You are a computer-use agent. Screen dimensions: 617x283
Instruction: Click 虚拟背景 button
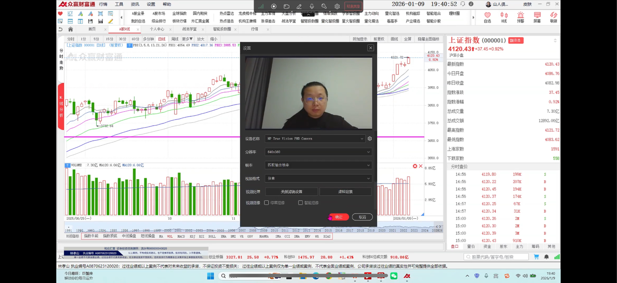[x=345, y=192]
